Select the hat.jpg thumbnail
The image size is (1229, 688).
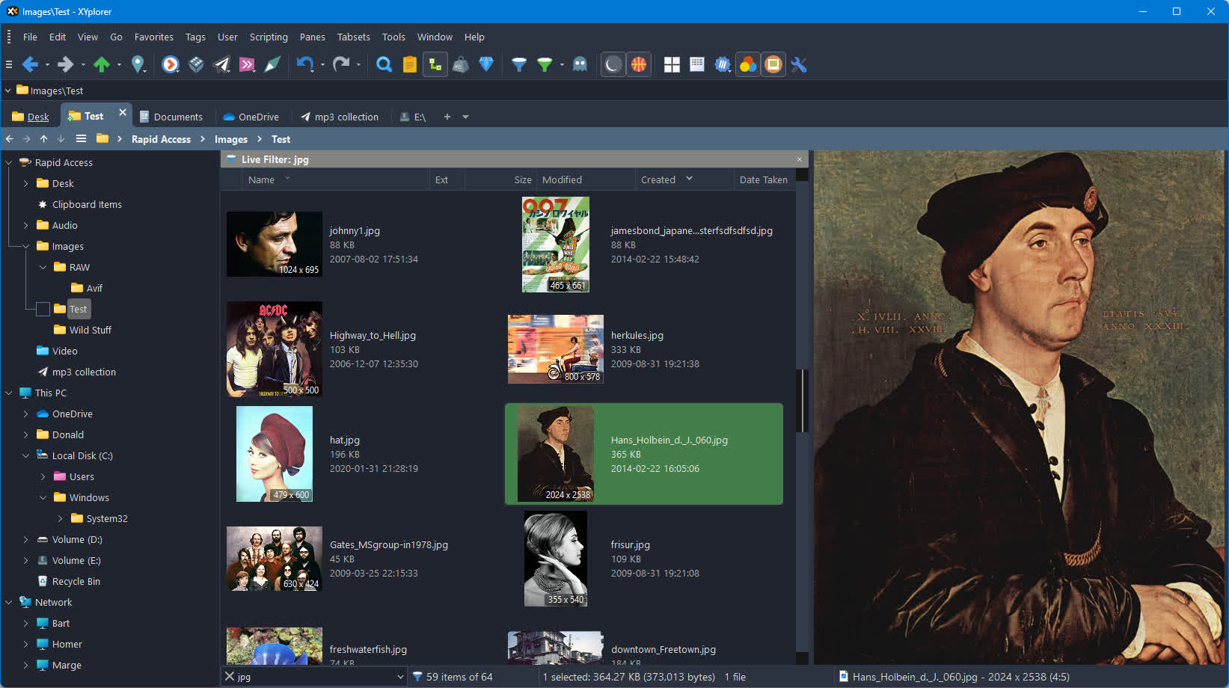(x=274, y=454)
